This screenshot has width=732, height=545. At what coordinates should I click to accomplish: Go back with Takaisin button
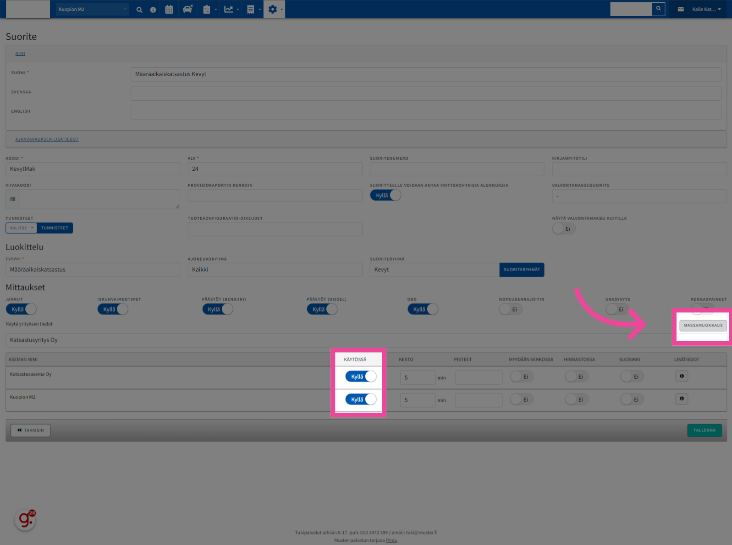30,431
